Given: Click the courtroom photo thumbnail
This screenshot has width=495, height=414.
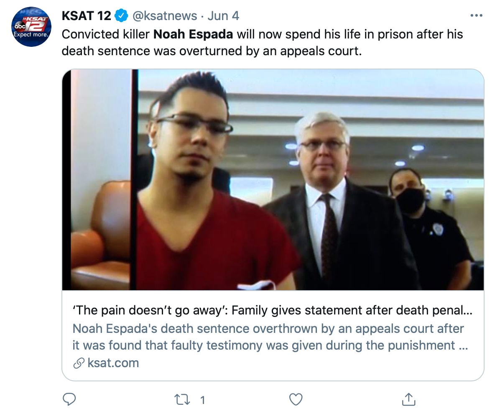Looking at the screenshot, I should pyautogui.click(x=273, y=179).
